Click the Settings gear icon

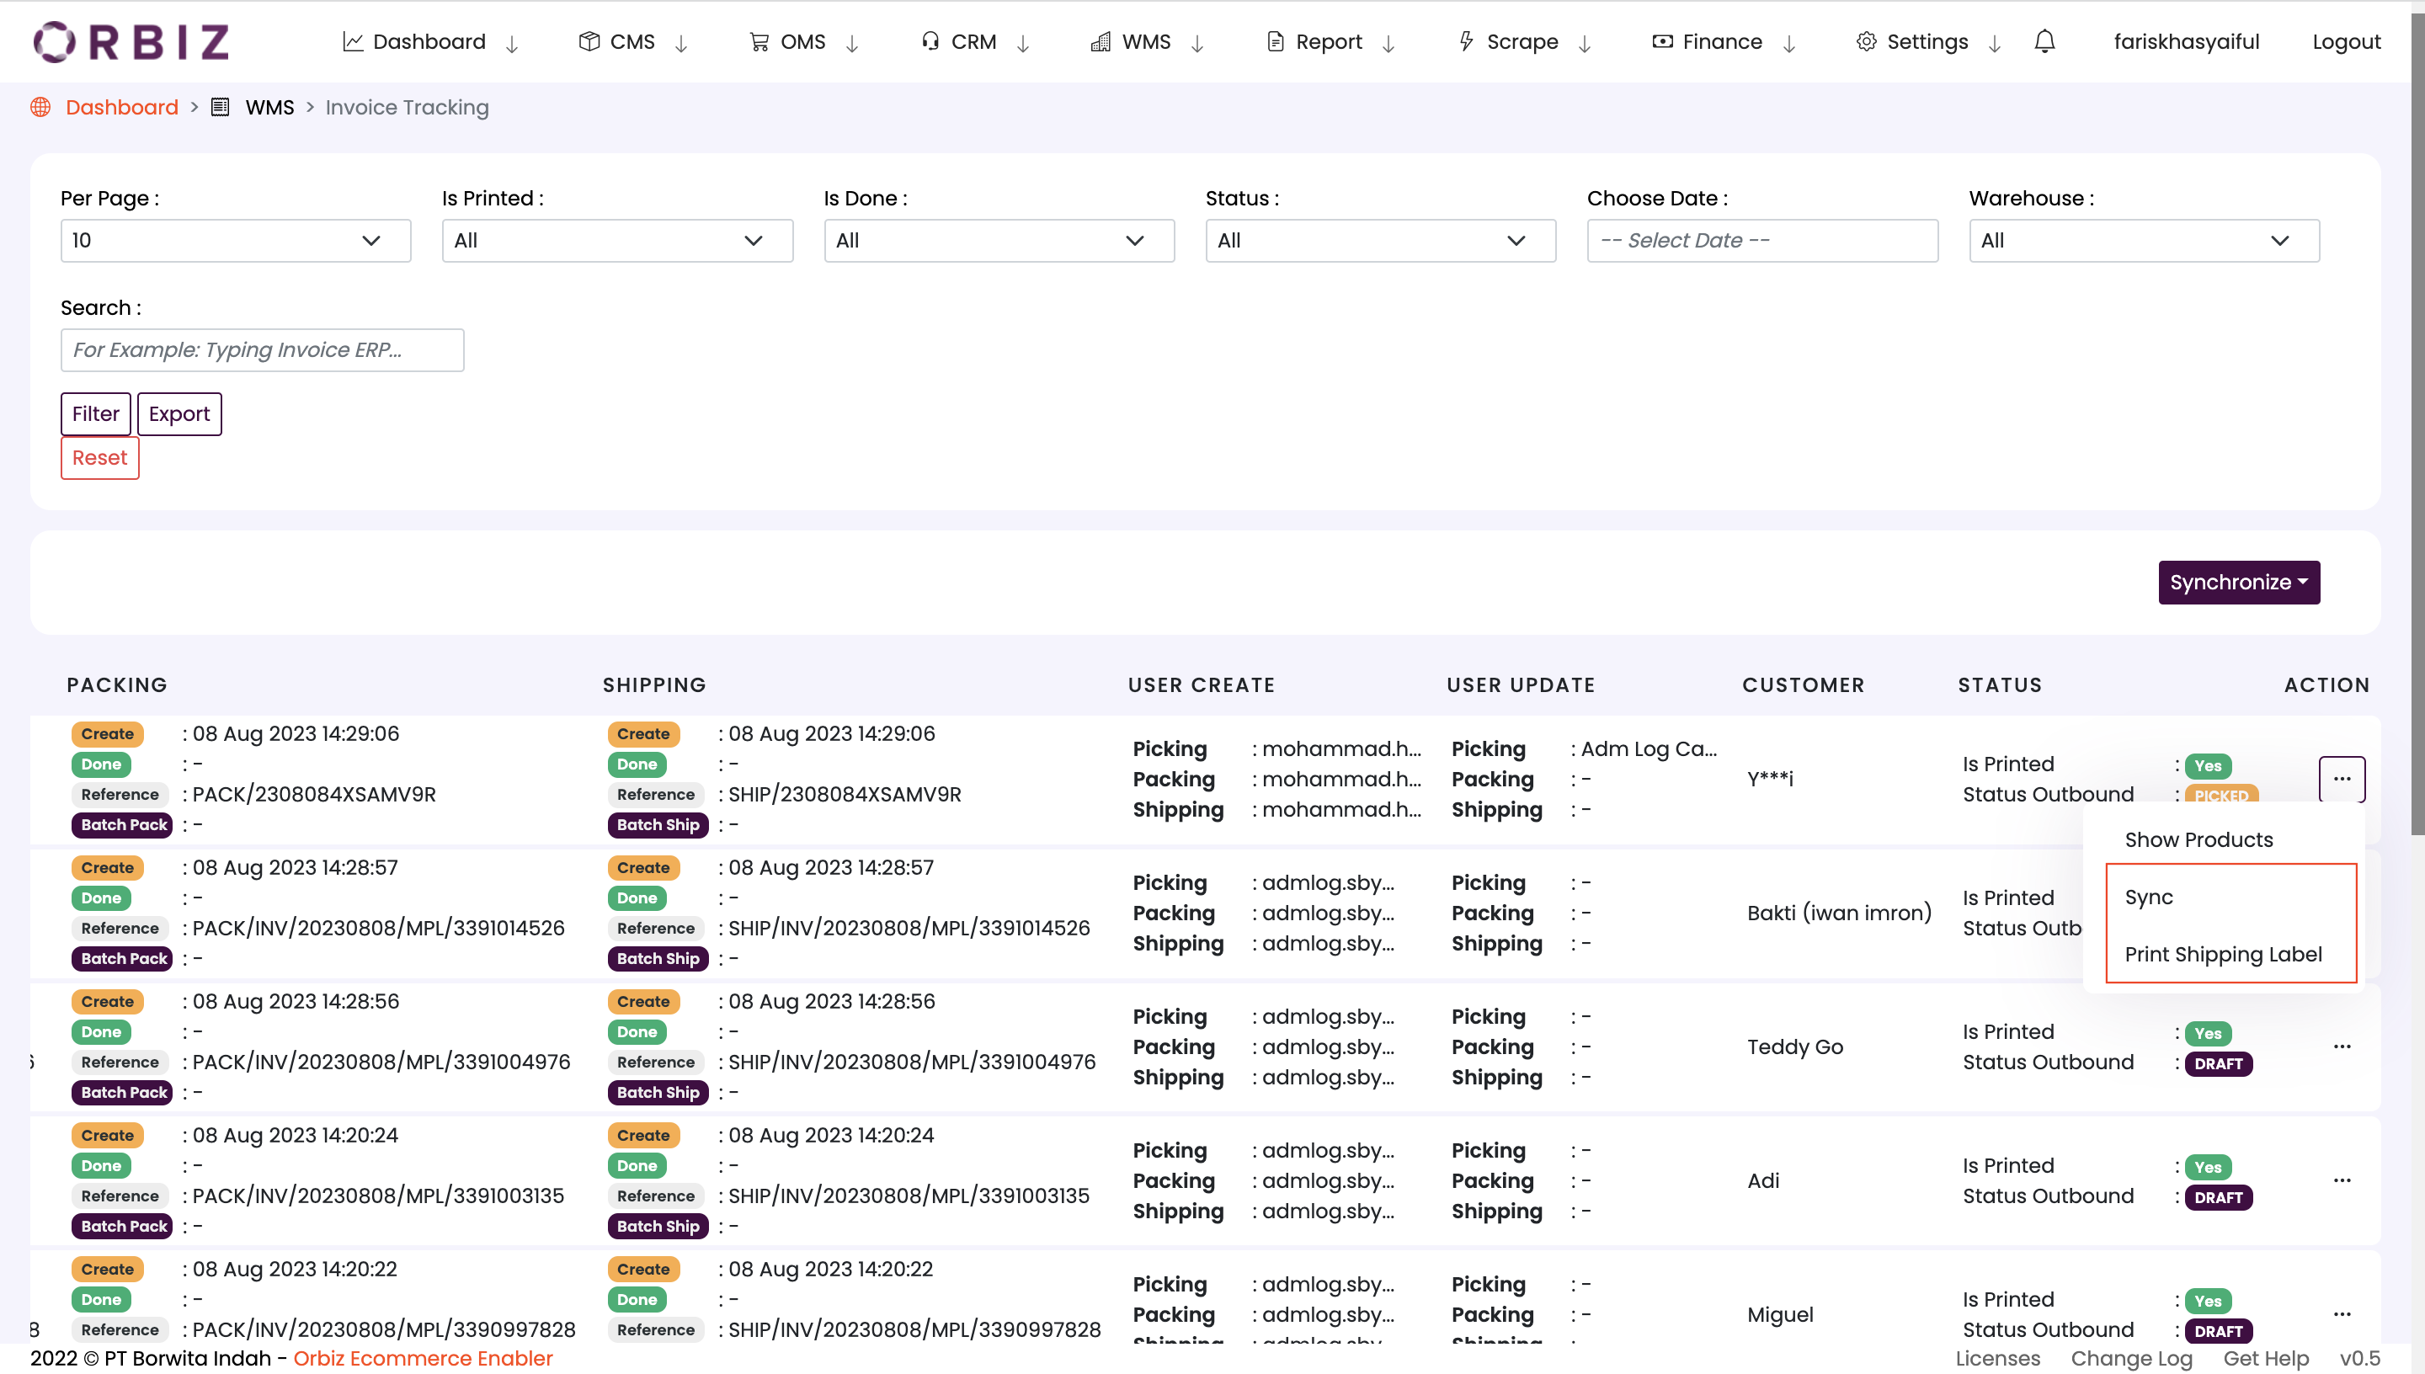coord(1867,41)
